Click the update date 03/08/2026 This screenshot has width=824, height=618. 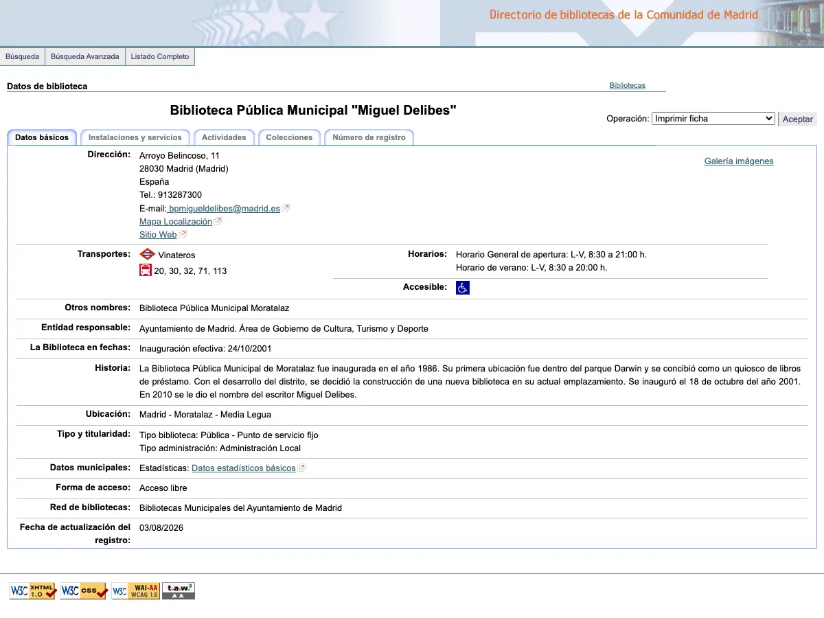pos(161,528)
